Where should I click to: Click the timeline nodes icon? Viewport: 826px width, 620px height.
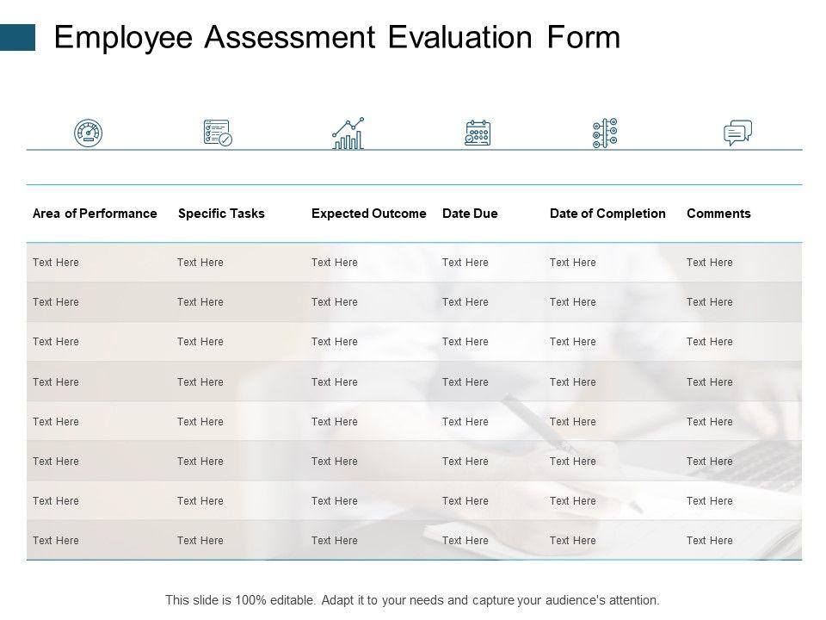[605, 133]
